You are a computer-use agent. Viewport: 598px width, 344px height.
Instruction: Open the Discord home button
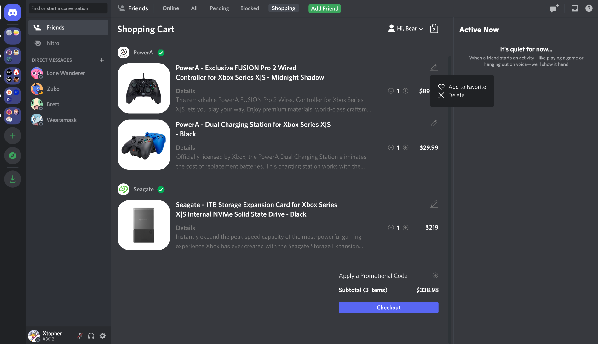tap(13, 13)
